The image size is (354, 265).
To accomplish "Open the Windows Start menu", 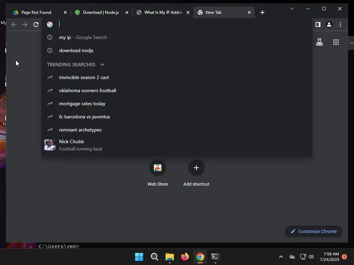I will (x=139, y=257).
